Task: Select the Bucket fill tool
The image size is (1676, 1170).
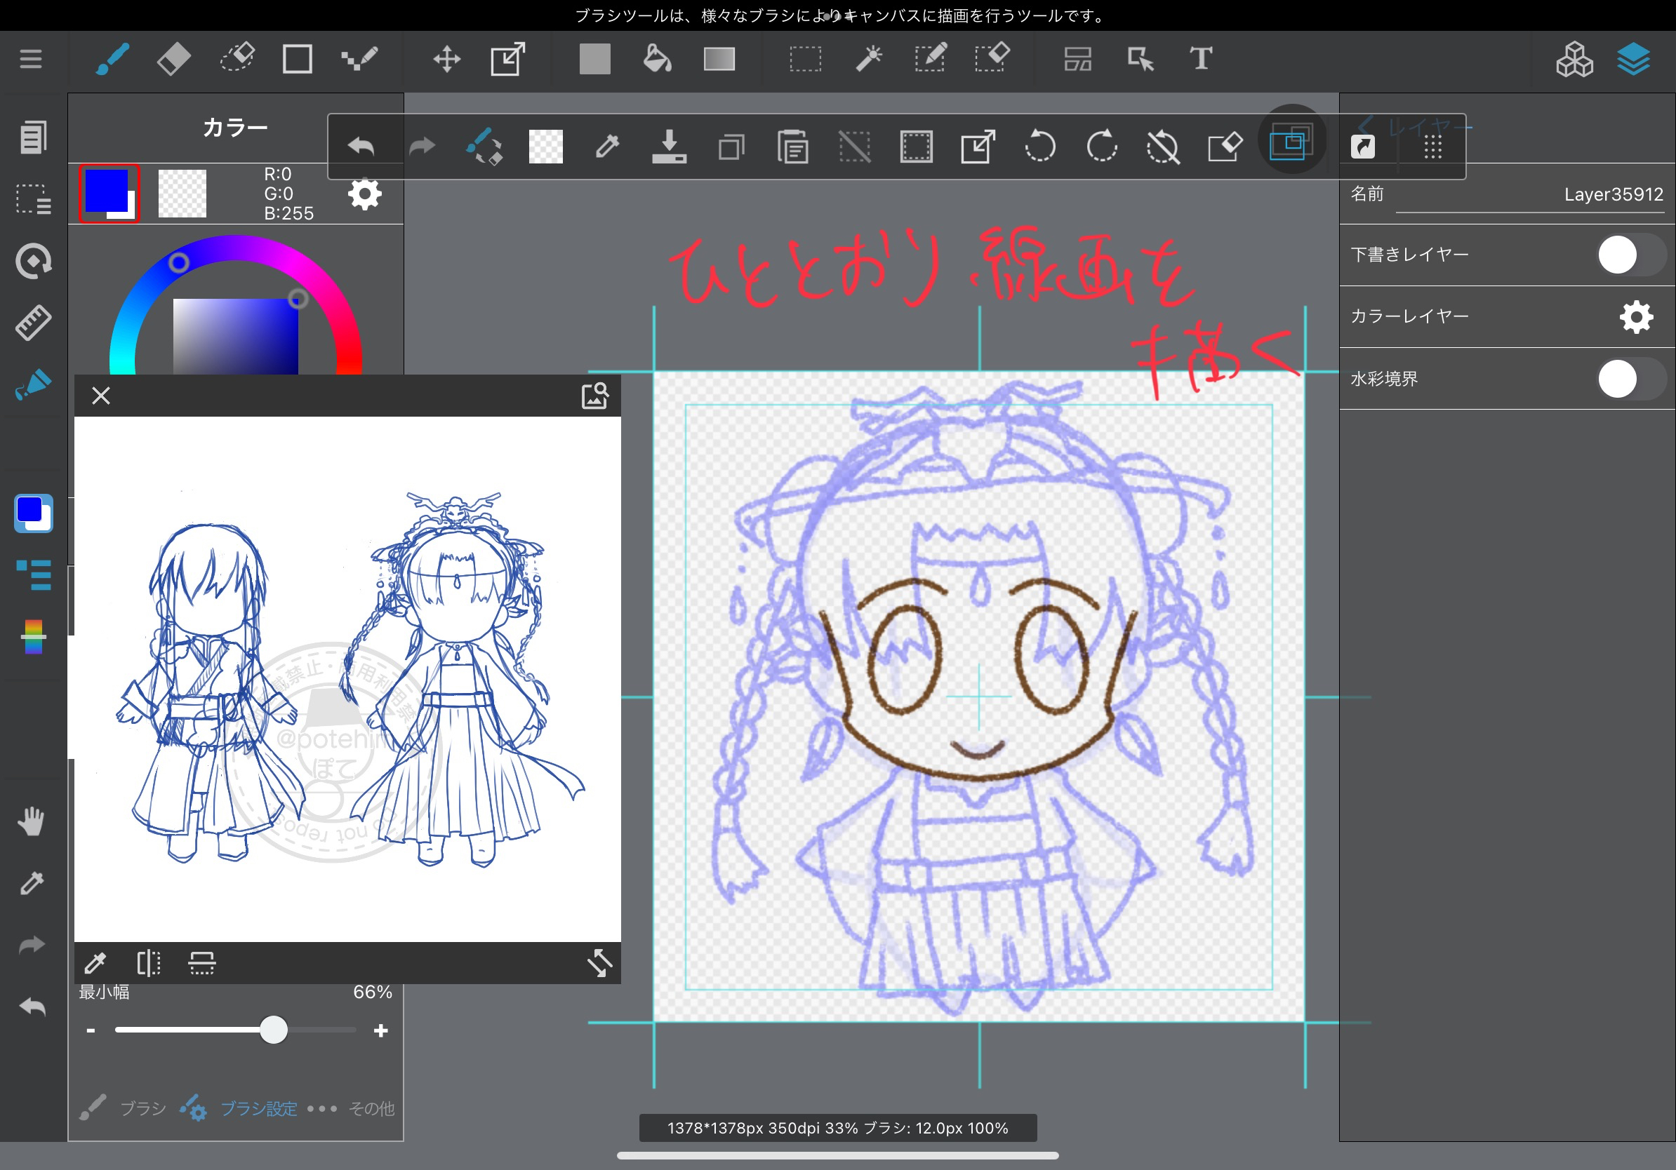Action: click(x=656, y=58)
